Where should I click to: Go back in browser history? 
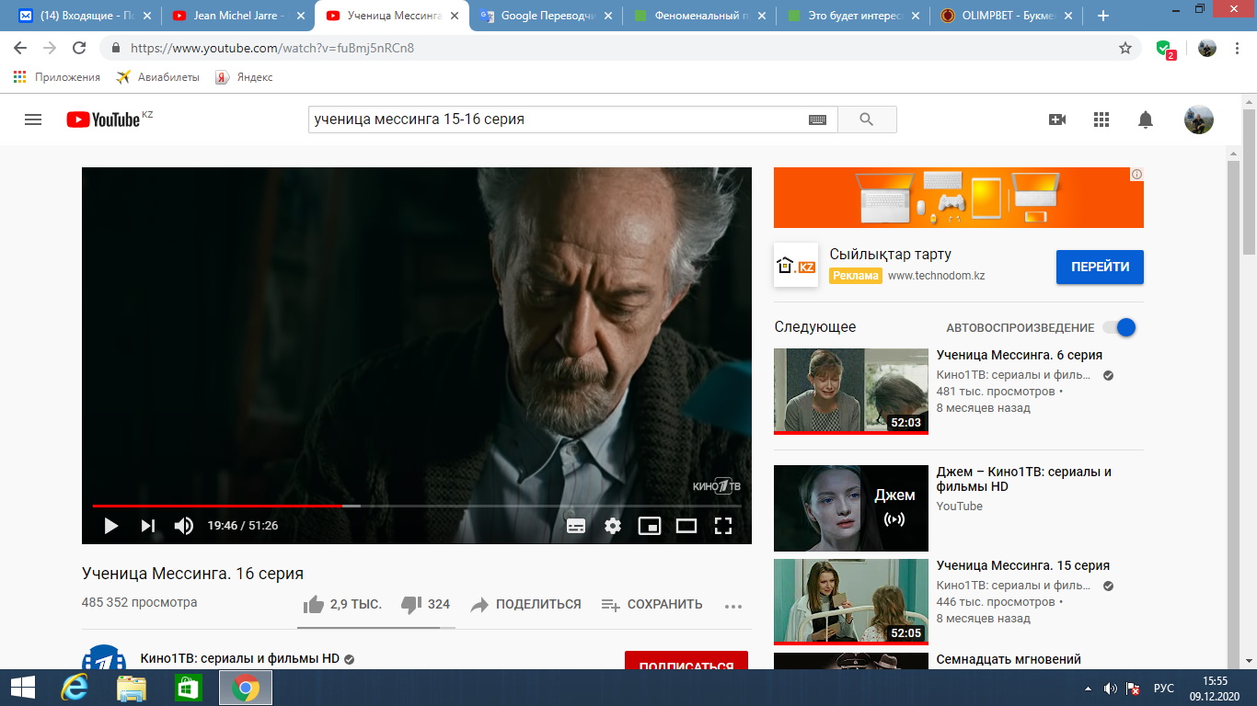(20, 48)
